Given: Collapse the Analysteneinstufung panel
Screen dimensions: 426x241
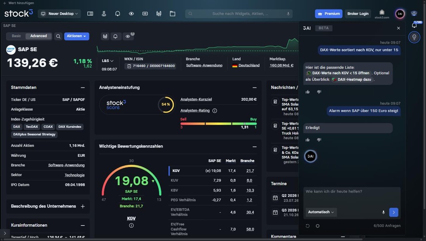Looking at the screenshot, I should [254, 87].
